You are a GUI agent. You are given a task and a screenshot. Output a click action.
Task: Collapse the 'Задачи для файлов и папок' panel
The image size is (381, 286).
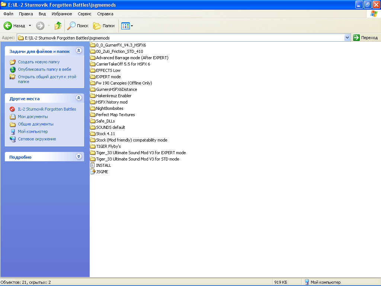point(79,51)
